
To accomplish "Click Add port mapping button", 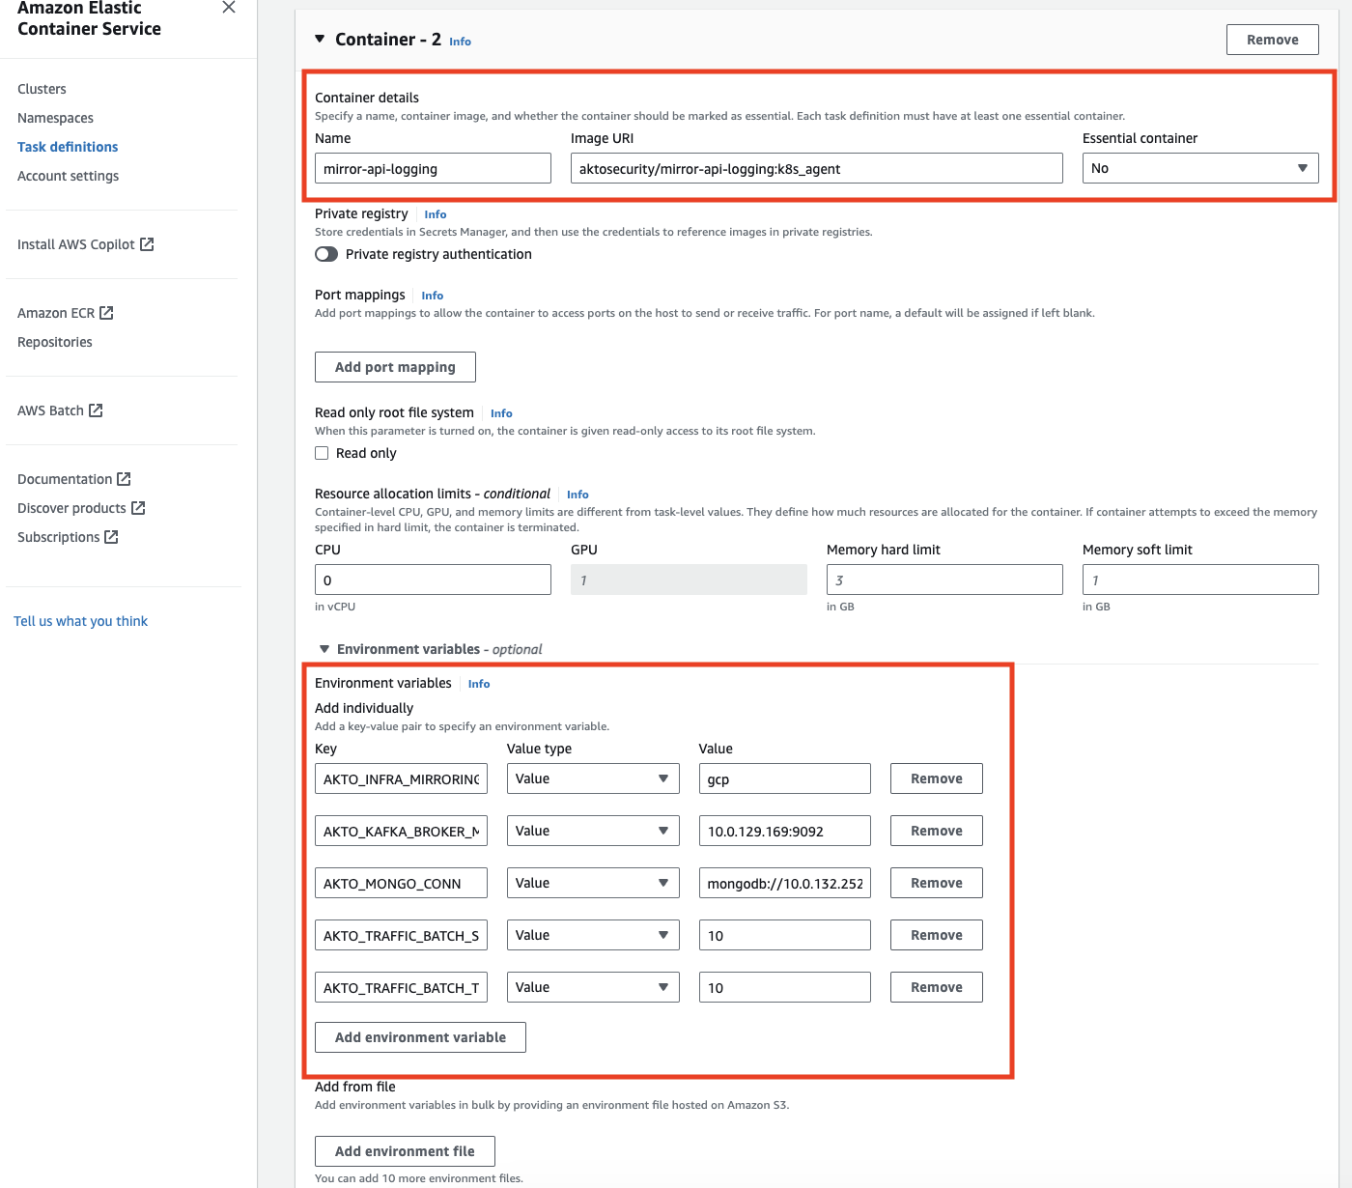I will (395, 367).
